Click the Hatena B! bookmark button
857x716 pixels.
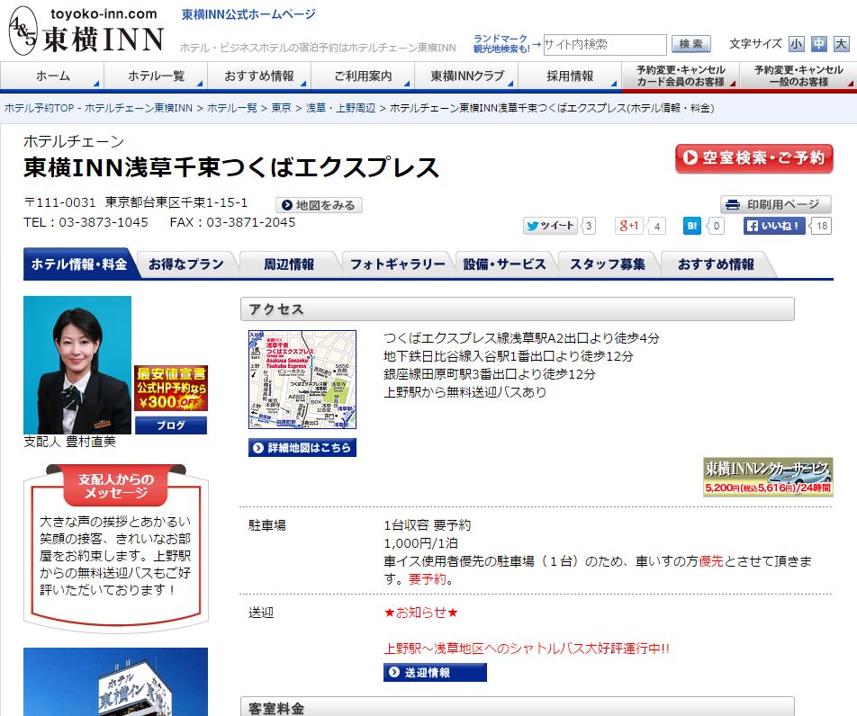(692, 226)
